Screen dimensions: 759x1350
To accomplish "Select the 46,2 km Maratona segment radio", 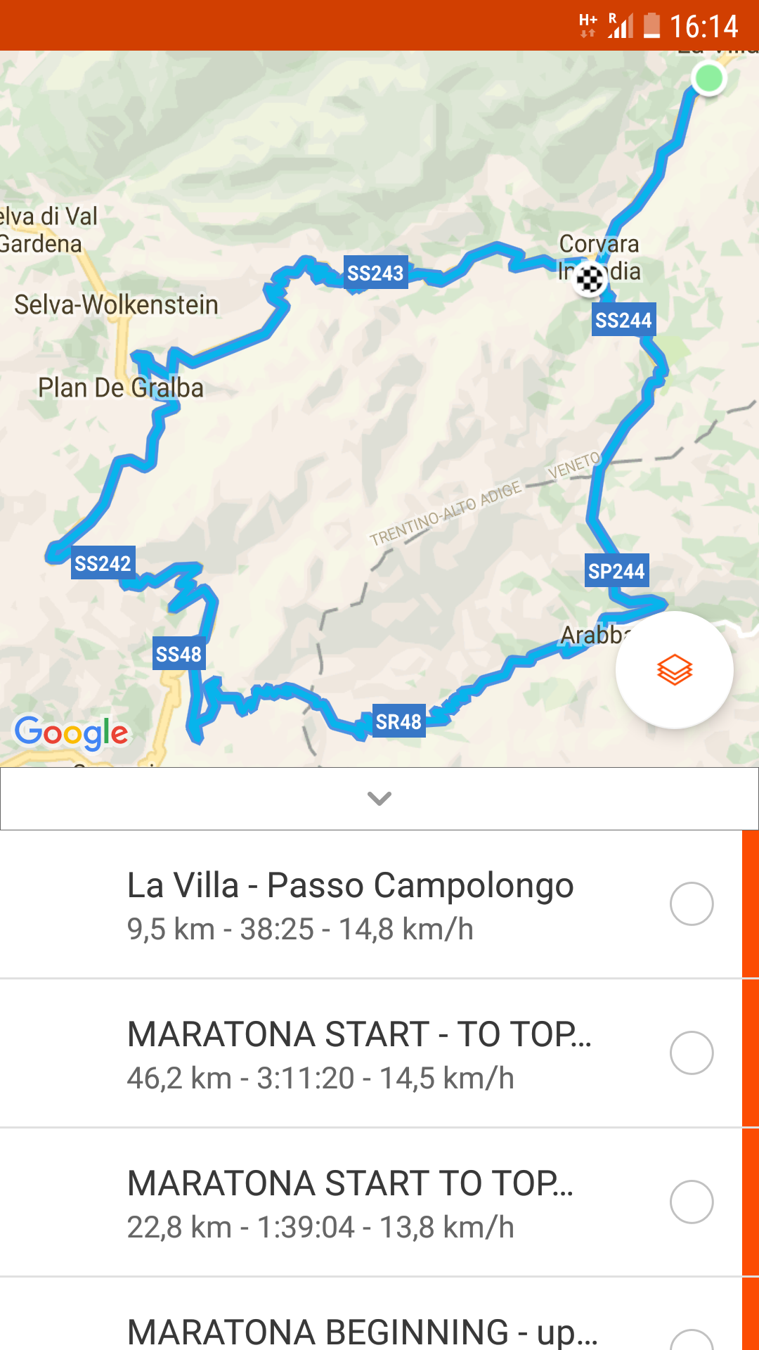I will point(692,1053).
